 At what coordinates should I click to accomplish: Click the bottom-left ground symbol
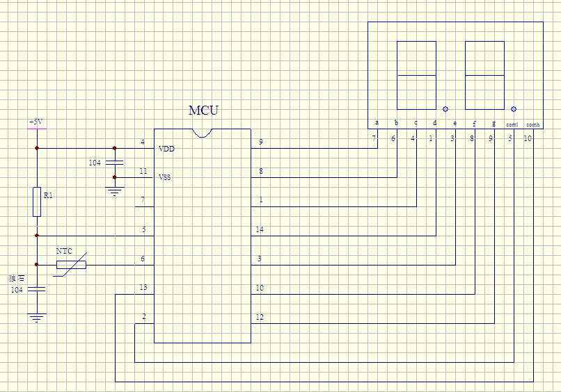pyautogui.click(x=37, y=318)
